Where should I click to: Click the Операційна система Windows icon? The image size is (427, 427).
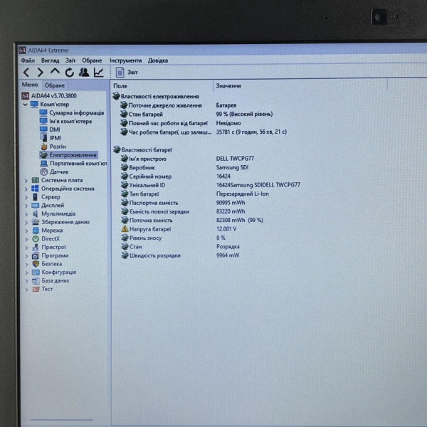point(35,189)
